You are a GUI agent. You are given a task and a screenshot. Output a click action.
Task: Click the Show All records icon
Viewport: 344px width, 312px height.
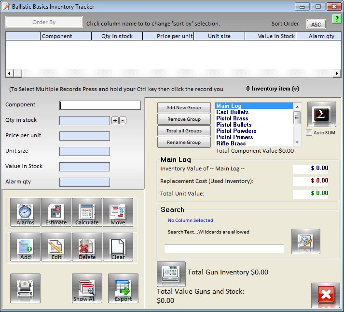pyautogui.click(x=87, y=288)
